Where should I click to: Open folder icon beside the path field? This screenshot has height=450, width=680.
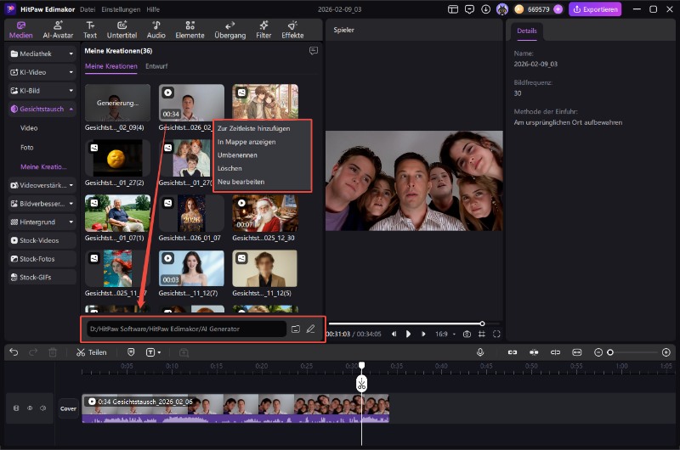click(296, 329)
